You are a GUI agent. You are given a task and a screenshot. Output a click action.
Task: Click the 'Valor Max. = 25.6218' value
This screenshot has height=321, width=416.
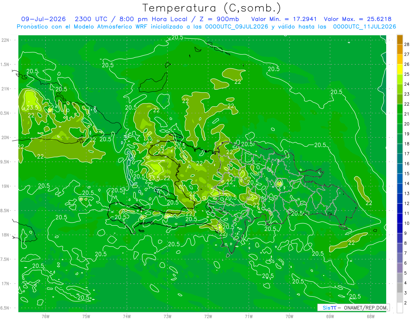click(x=357, y=19)
